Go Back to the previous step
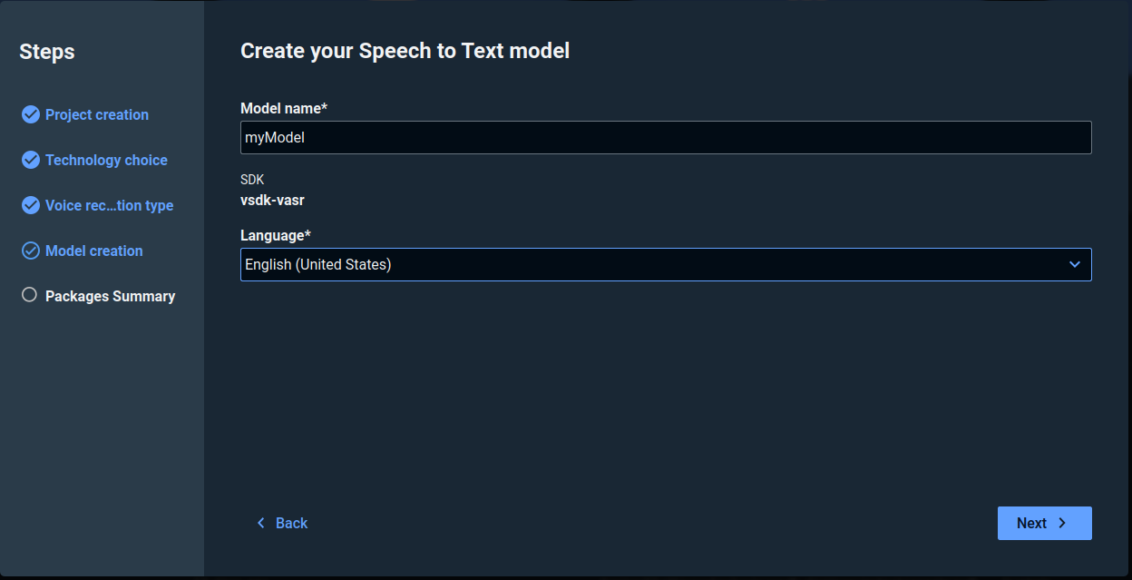The image size is (1132, 580). pyautogui.click(x=291, y=523)
